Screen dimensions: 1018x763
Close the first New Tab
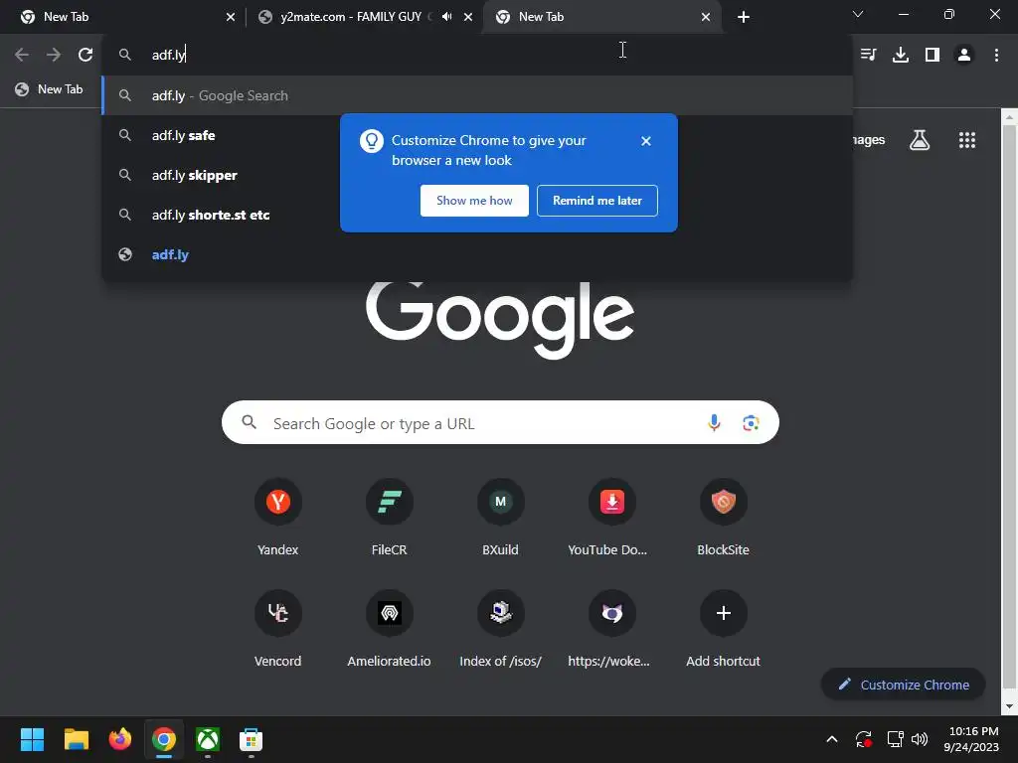point(231,17)
